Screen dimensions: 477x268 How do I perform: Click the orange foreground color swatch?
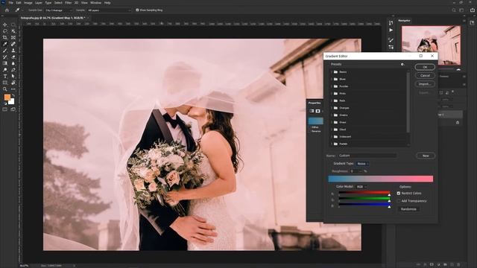(7, 98)
